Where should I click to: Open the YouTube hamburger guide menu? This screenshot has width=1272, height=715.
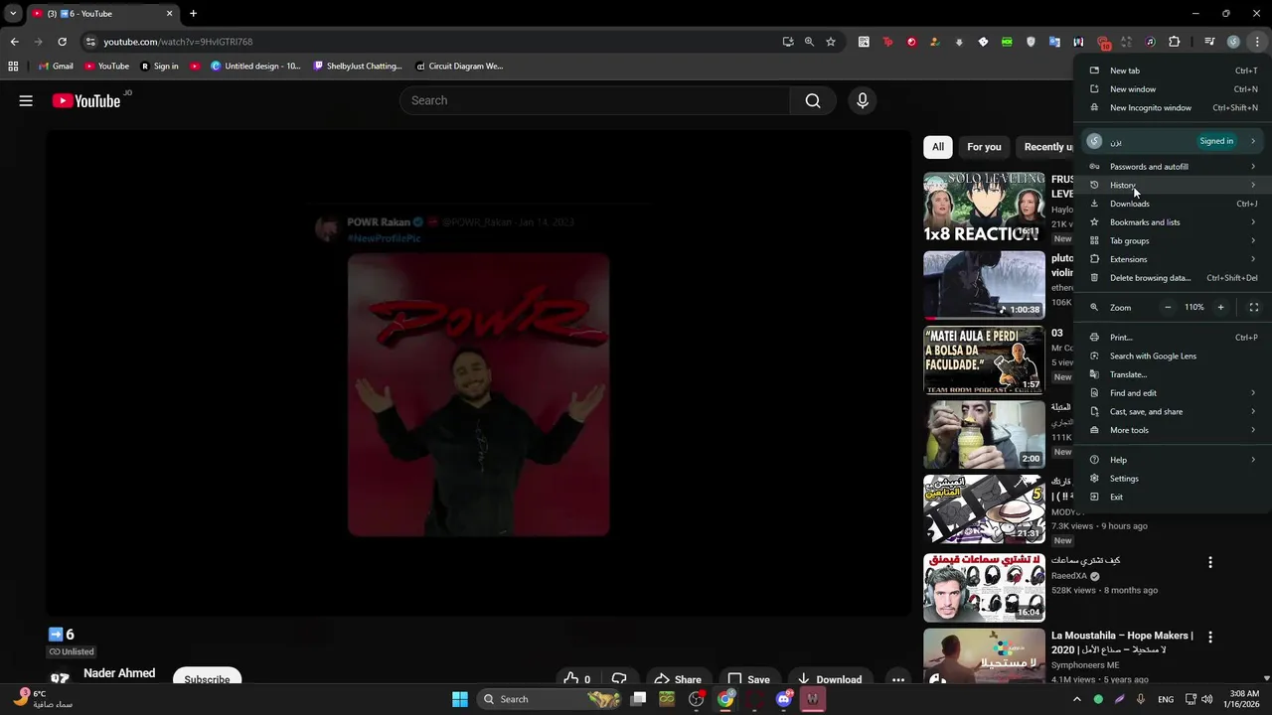click(x=26, y=100)
